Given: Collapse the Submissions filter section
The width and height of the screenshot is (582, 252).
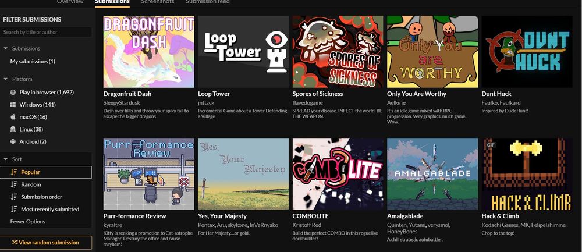Looking at the screenshot, I should click(x=6, y=48).
